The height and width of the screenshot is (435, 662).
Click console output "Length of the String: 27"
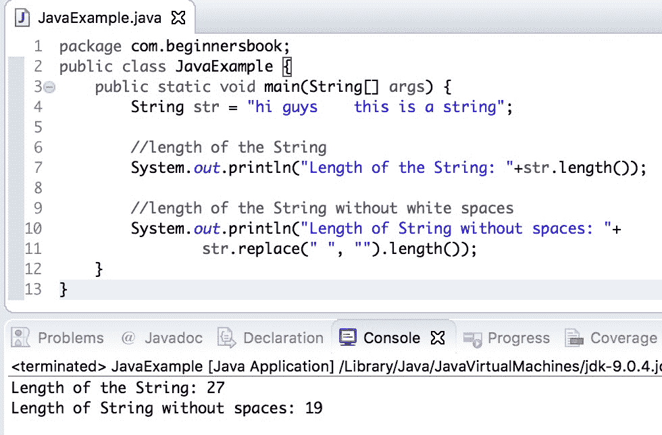pyautogui.click(x=118, y=388)
